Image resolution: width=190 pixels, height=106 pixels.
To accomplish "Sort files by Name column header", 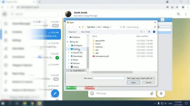I will (95, 36).
